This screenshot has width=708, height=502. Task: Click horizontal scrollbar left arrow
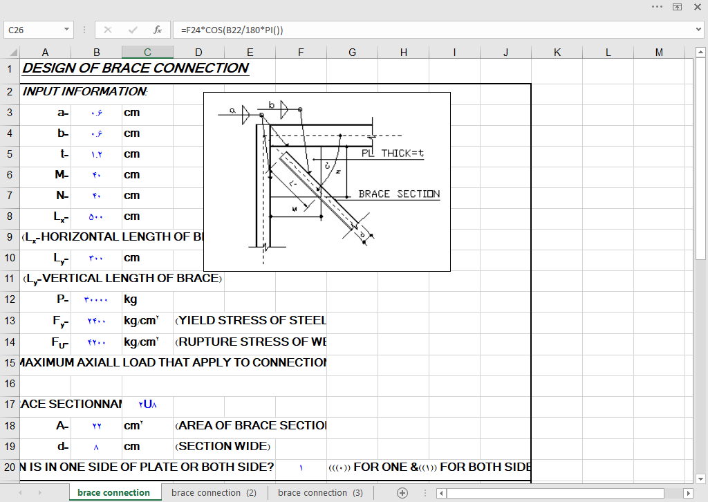[442, 493]
